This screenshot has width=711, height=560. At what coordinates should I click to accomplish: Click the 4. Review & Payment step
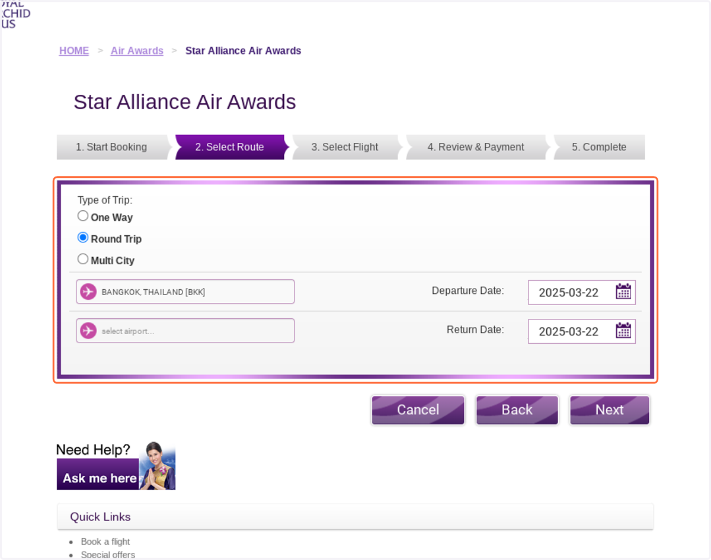pos(476,147)
